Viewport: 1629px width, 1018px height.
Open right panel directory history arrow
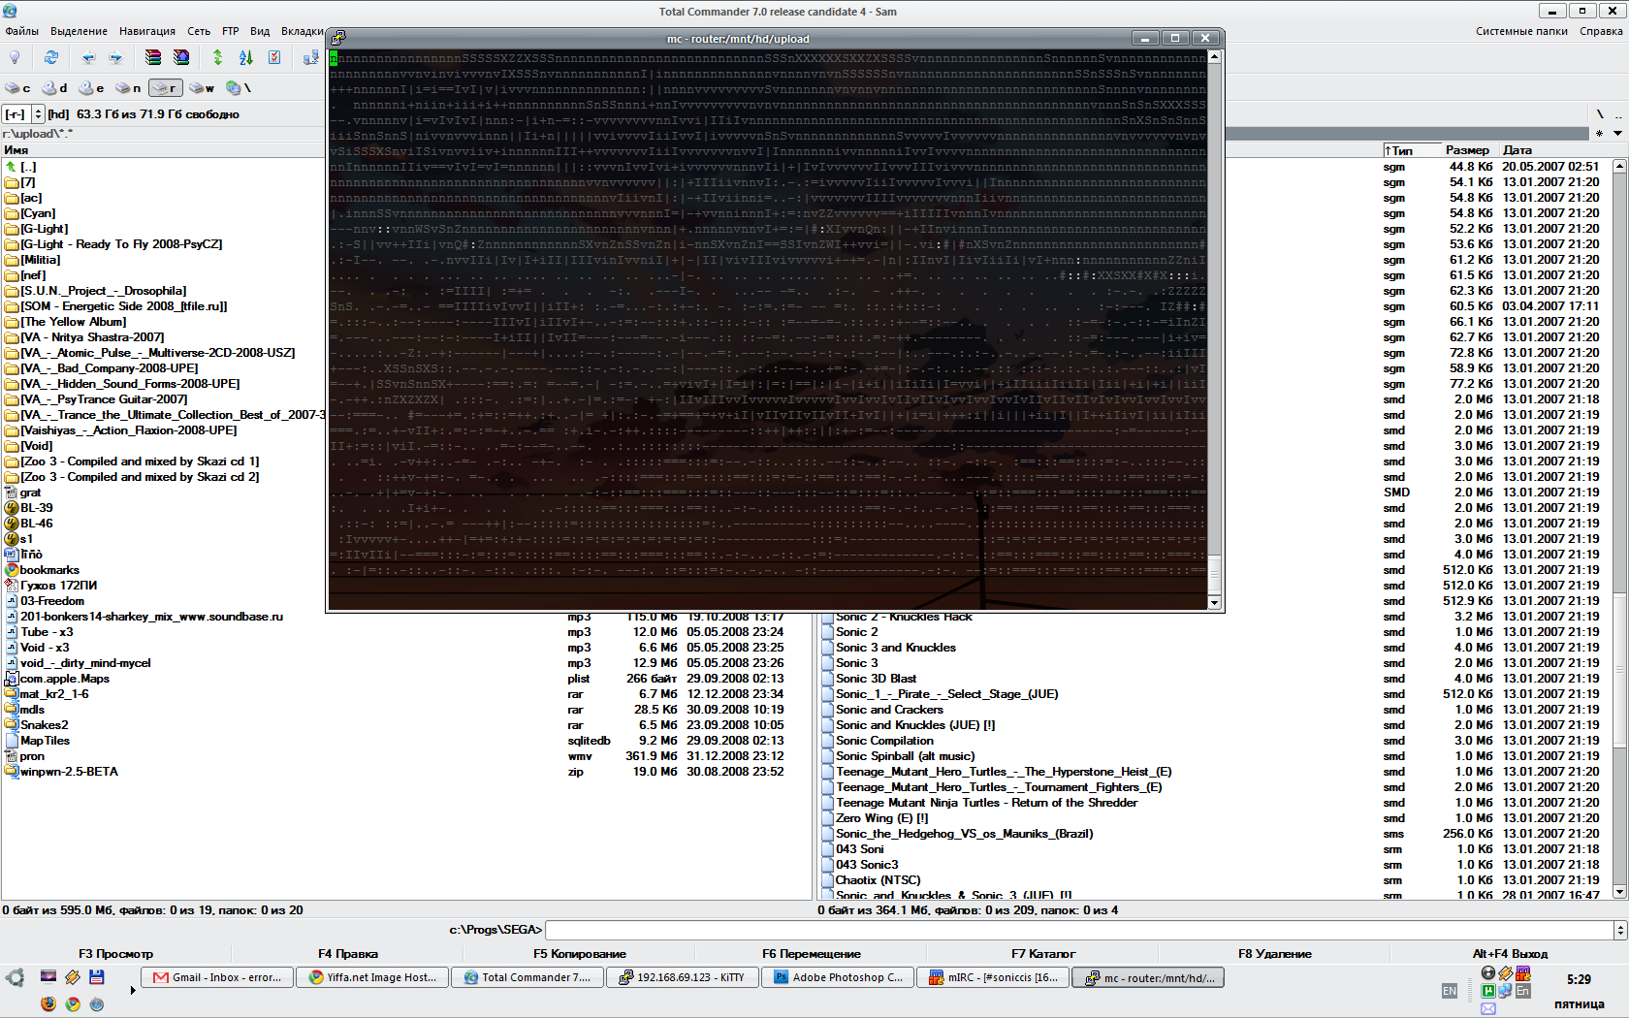(x=1617, y=133)
